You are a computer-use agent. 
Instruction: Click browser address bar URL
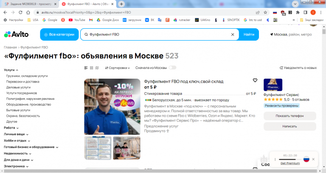click(86, 12)
